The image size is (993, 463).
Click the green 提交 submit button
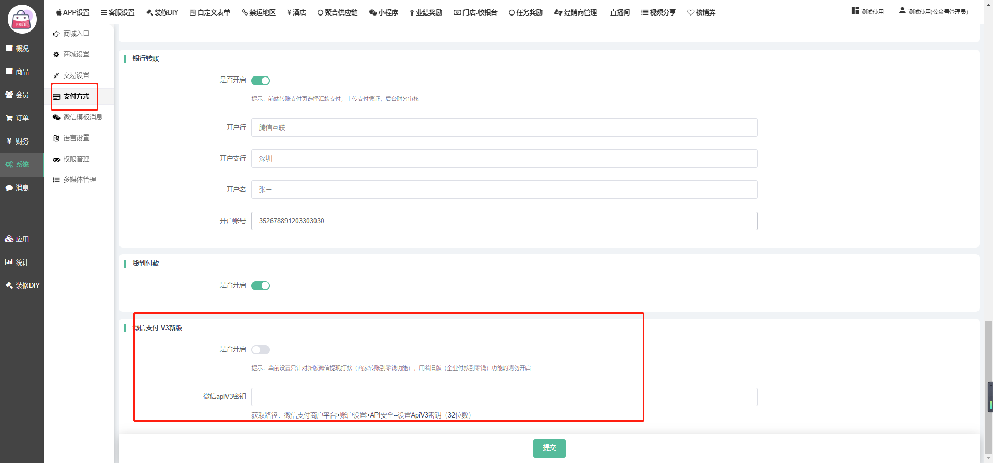pyautogui.click(x=549, y=448)
